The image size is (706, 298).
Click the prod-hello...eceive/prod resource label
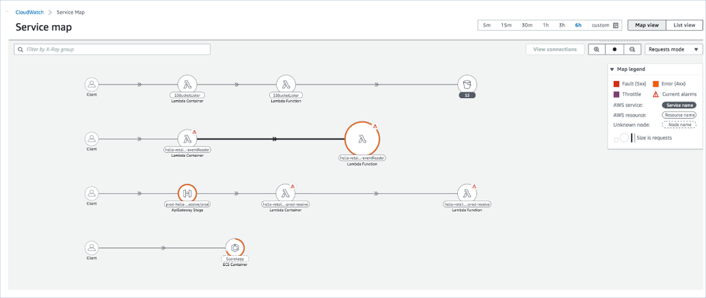(x=187, y=205)
